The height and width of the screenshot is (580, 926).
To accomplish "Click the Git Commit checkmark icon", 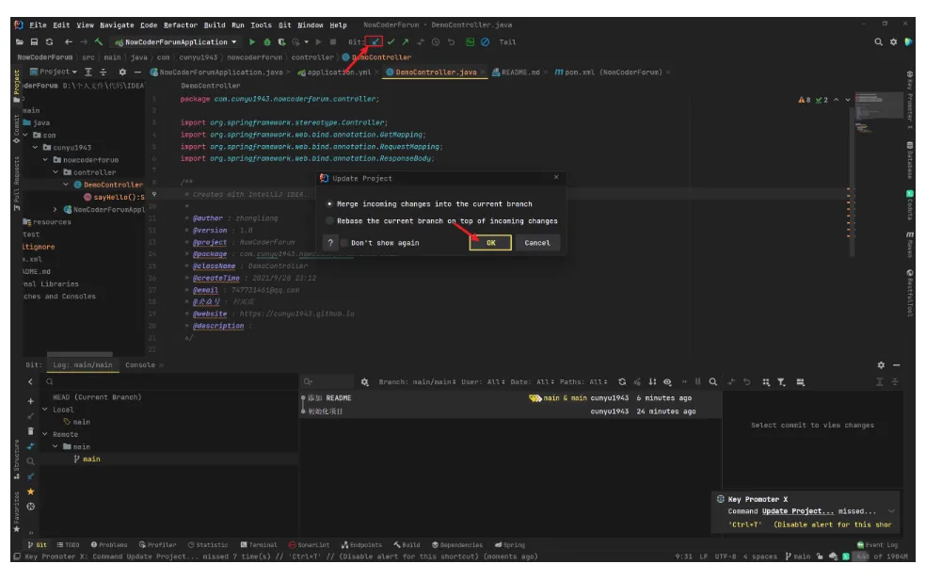I will 391,42.
